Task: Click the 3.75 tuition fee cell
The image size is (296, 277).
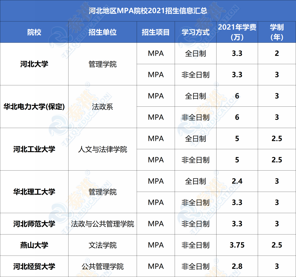Action: (x=237, y=245)
